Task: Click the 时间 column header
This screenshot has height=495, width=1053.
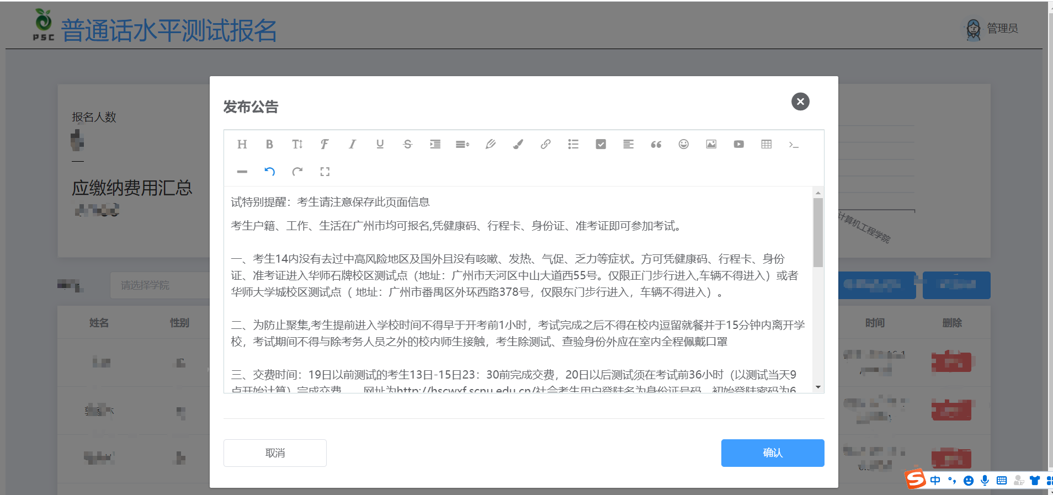Action: [x=875, y=323]
